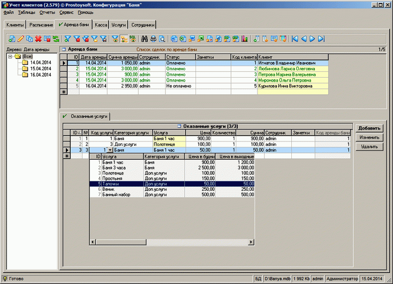
Task: Click the printer icon in toolbar
Action: coord(153,38)
